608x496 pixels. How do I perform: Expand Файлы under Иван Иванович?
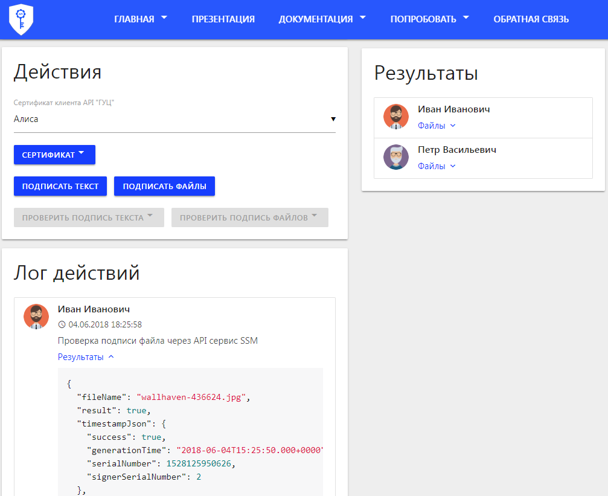coord(437,126)
